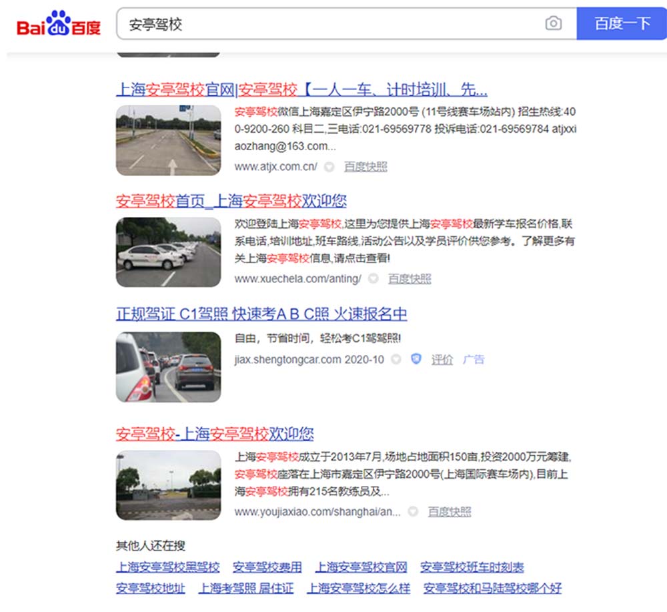Open 安亭驾校首页_上海安亭驾校欢迎您 result
The width and height of the screenshot is (667, 612).
pos(231,201)
